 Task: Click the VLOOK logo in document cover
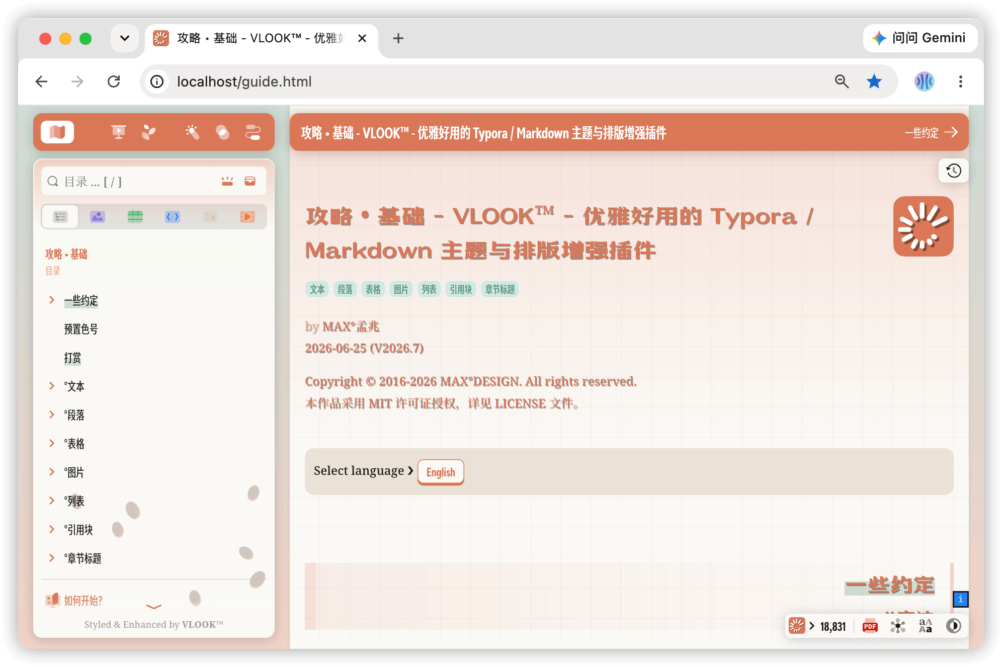(924, 226)
